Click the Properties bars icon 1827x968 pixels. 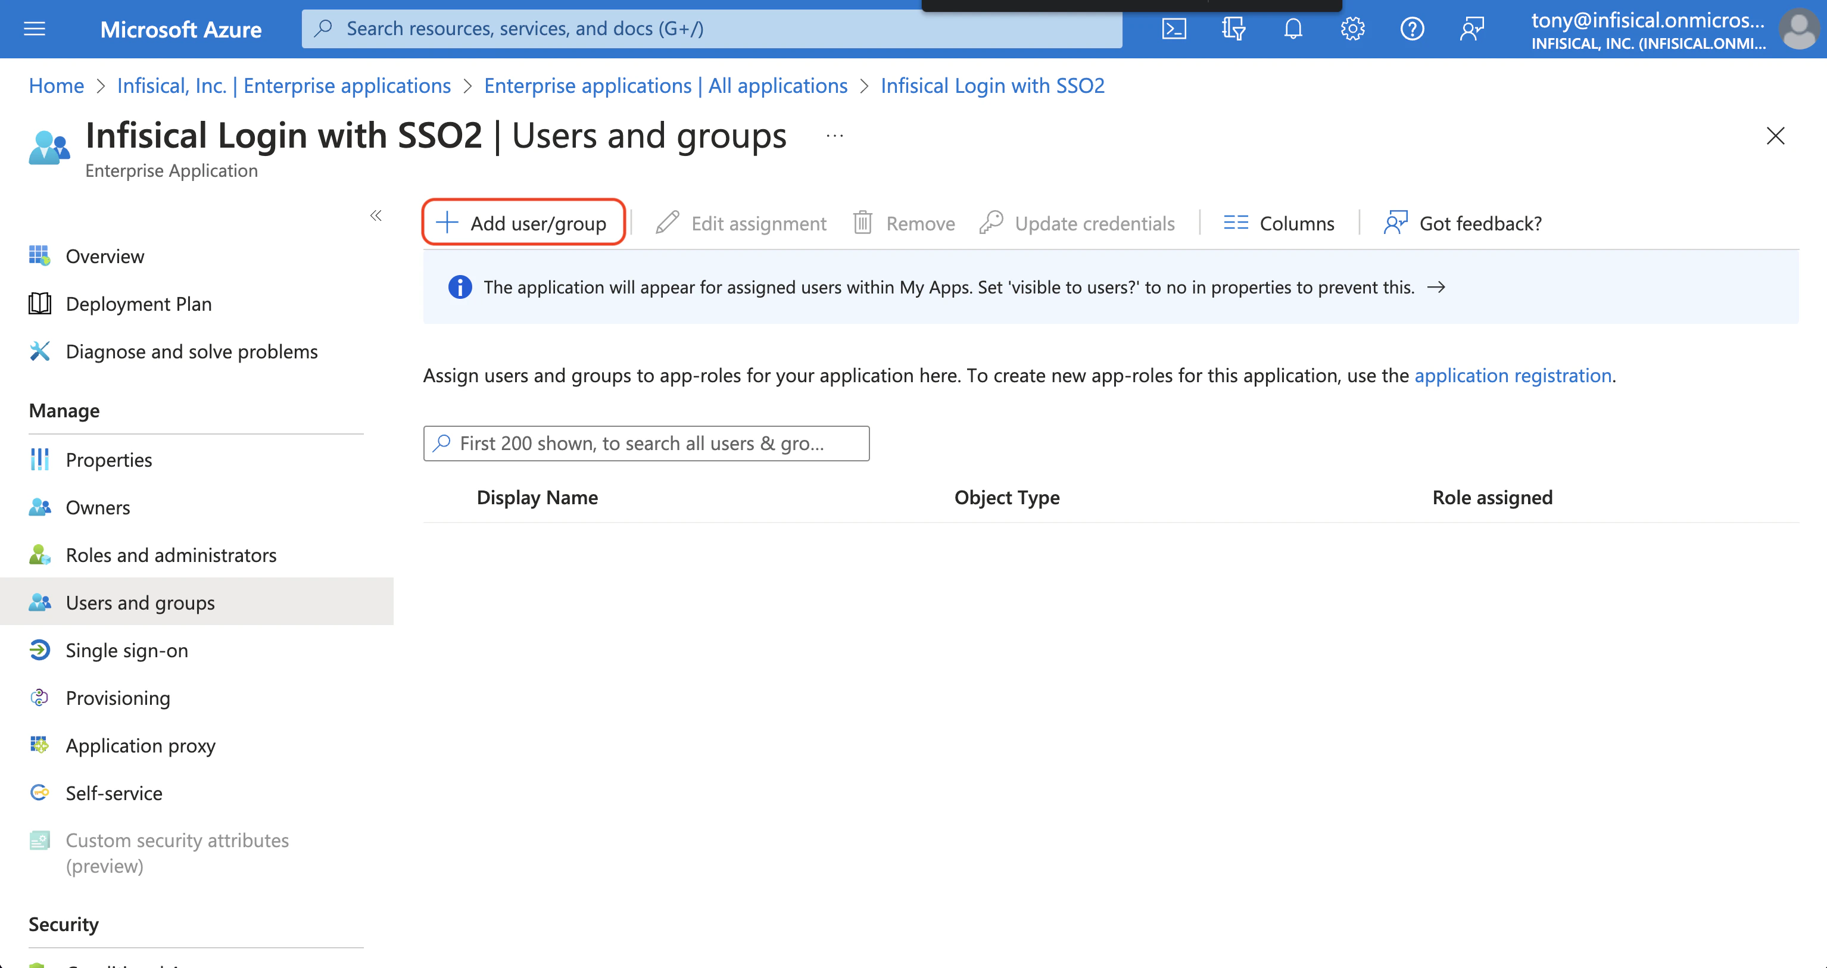click(x=40, y=460)
